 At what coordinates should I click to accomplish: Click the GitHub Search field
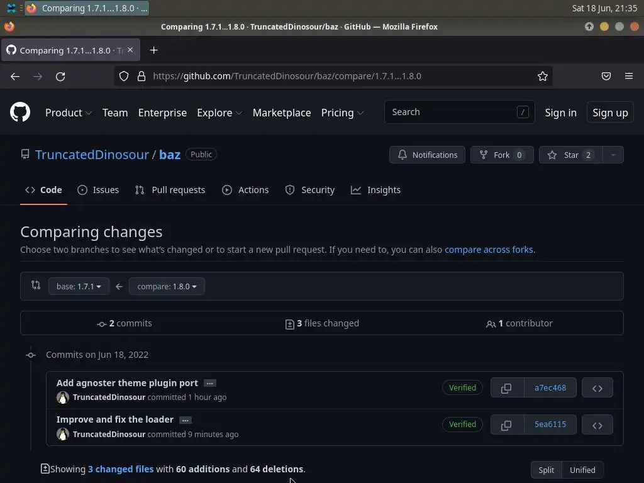pyautogui.click(x=459, y=112)
